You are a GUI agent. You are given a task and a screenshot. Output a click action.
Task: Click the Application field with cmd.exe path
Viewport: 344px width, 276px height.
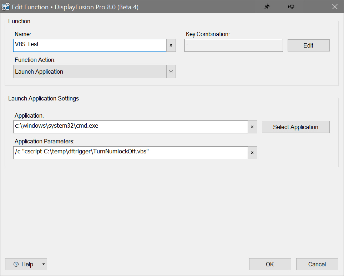pyautogui.click(x=130, y=127)
